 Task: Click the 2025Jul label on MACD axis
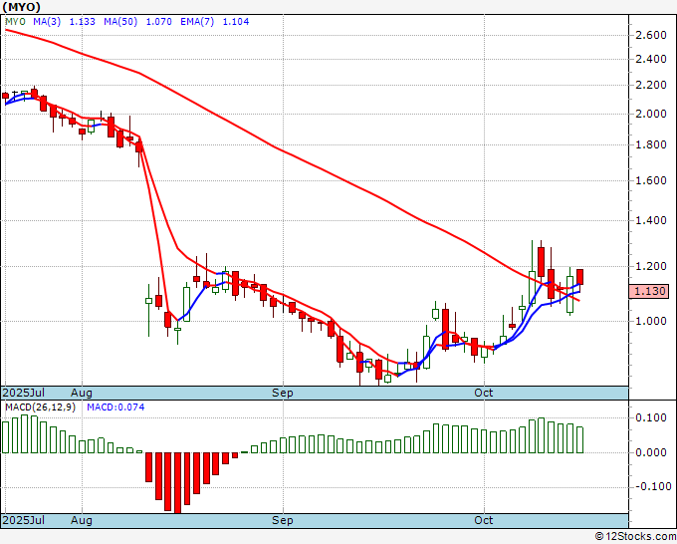click(24, 520)
